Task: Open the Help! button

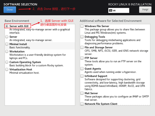Action: point(145,10)
